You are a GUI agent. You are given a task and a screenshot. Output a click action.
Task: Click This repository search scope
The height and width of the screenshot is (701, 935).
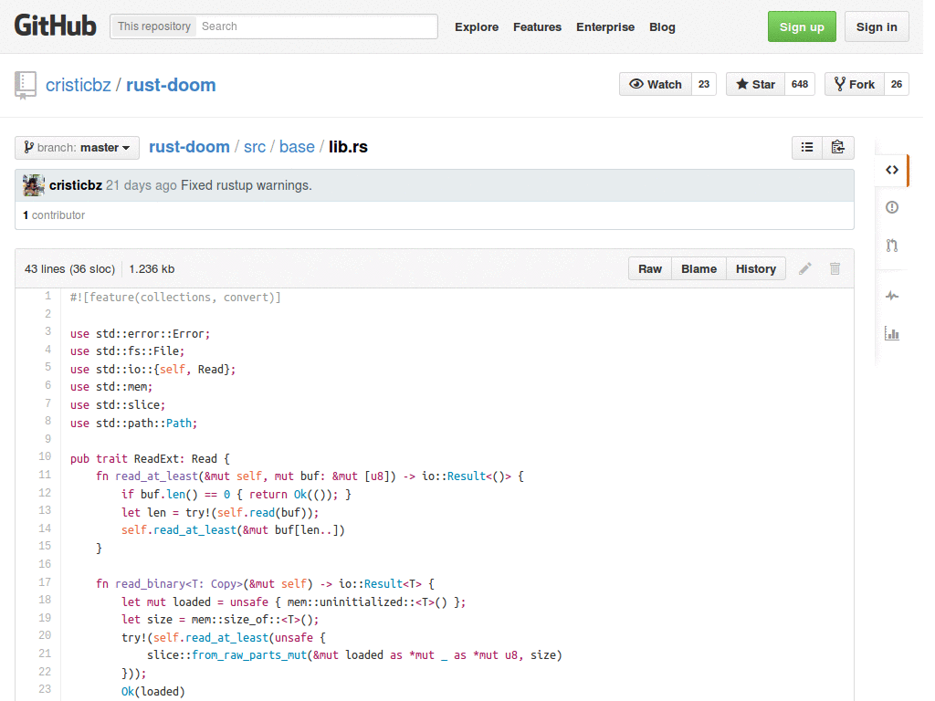click(x=153, y=26)
